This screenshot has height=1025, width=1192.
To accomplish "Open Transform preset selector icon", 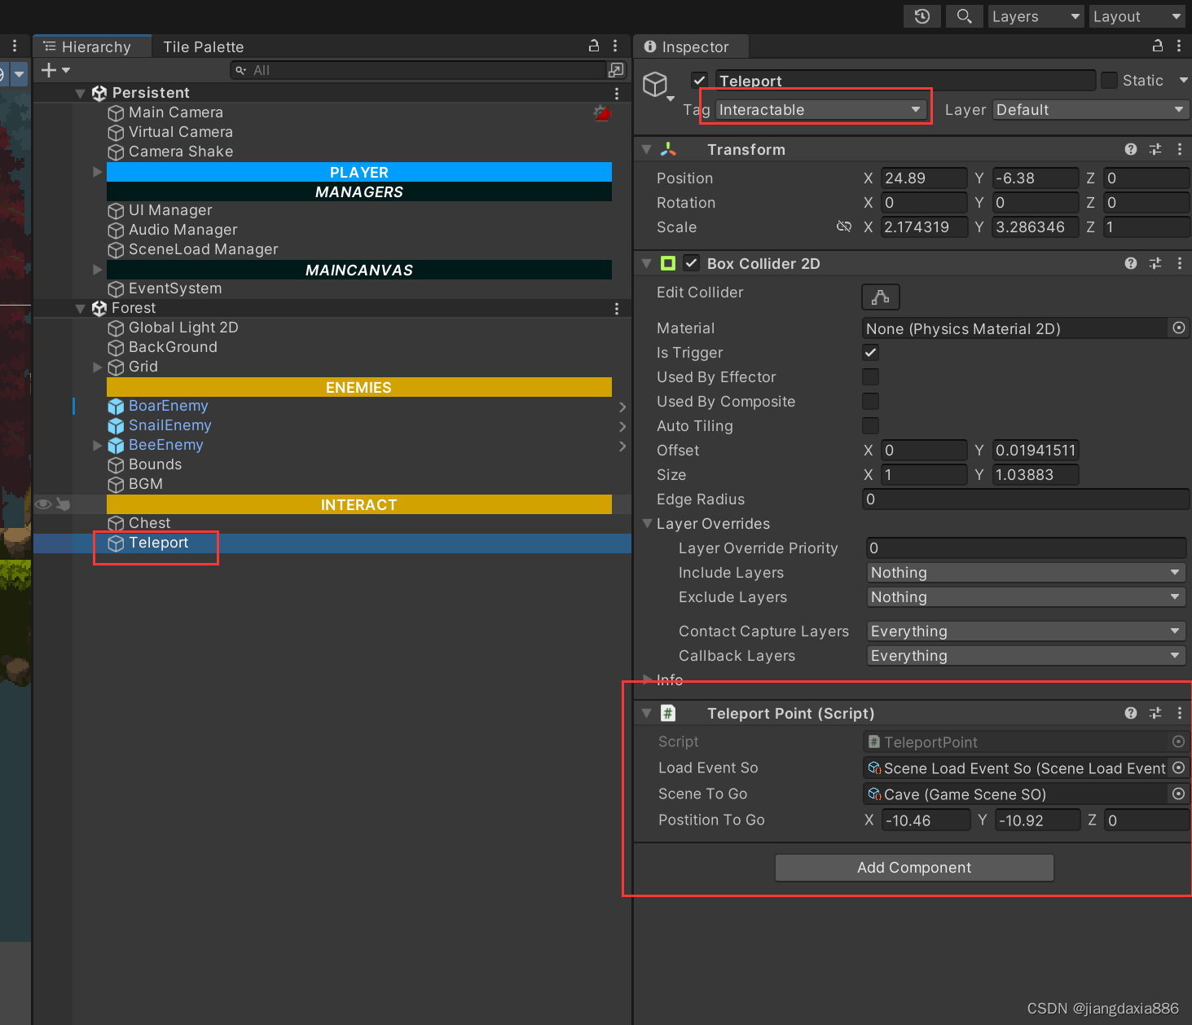I will click(x=1155, y=149).
